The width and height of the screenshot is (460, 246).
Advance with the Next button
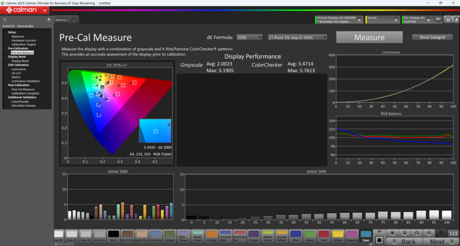(440, 242)
